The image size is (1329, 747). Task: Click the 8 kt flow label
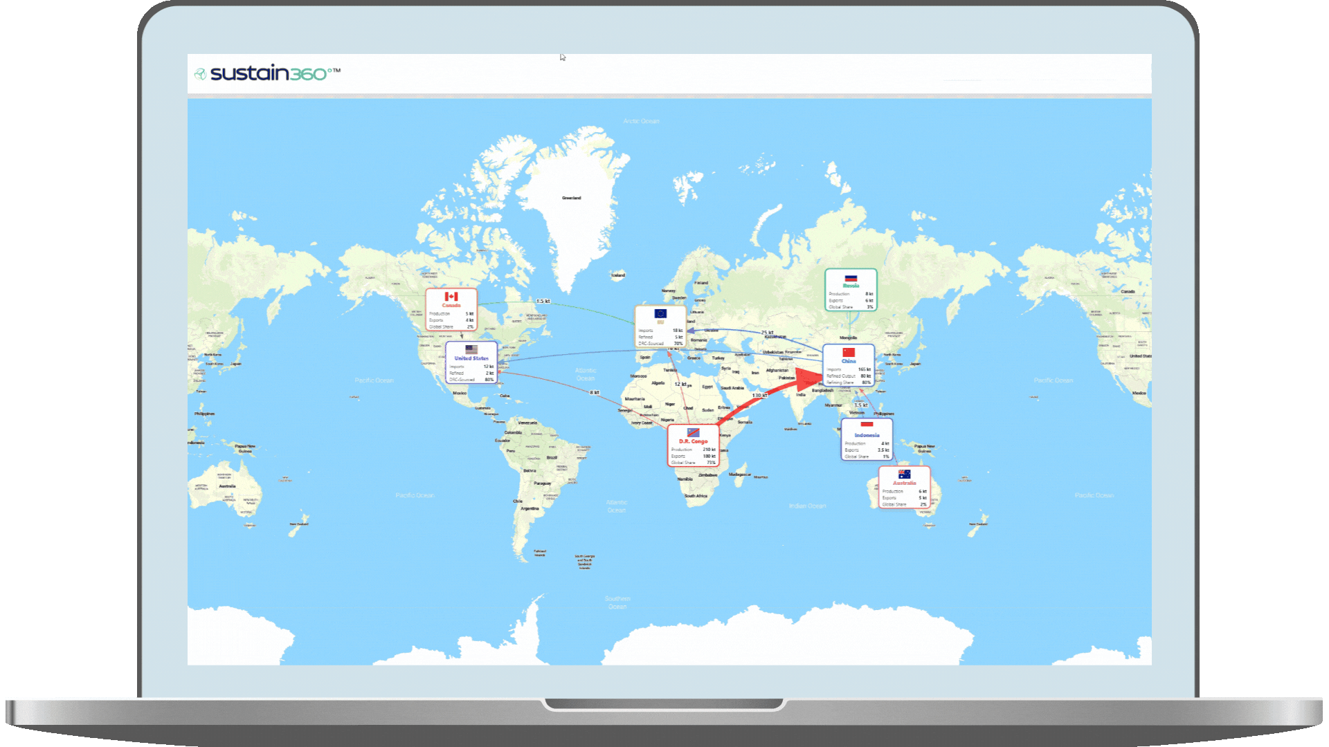pyautogui.click(x=594, y=393)
